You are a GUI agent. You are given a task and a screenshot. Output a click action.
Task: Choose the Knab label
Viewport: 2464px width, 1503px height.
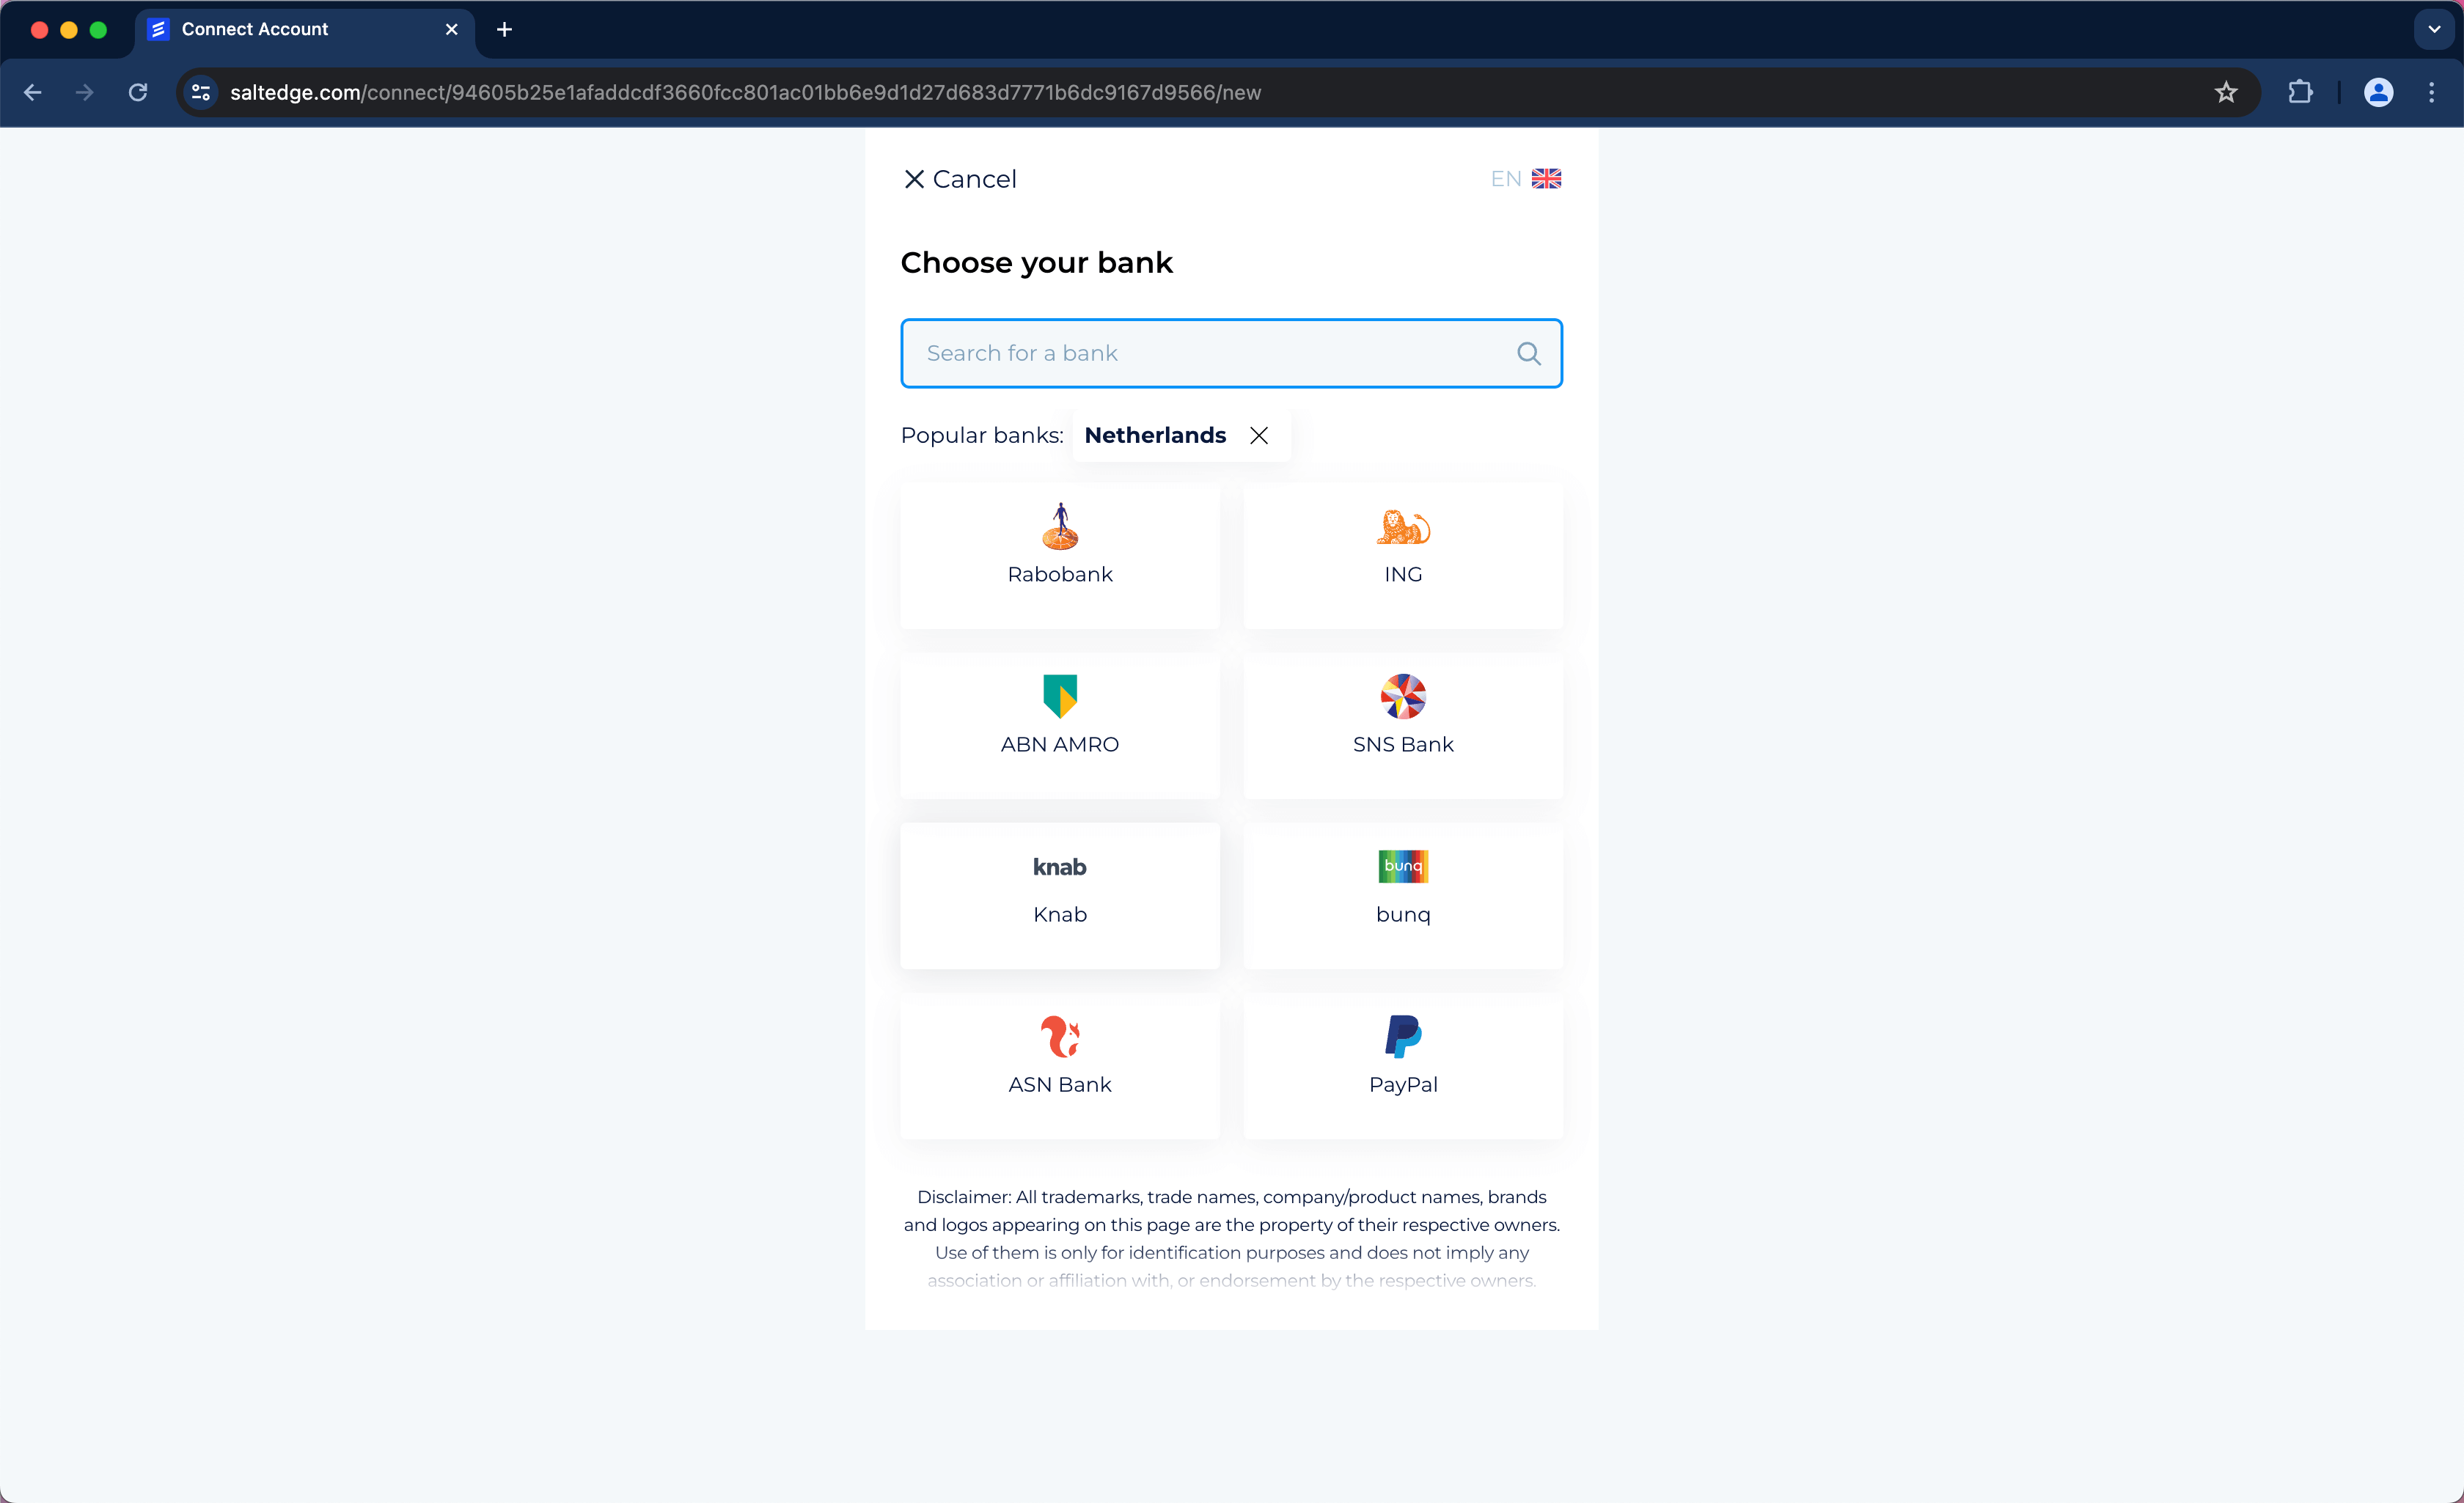pos(1060,914)
